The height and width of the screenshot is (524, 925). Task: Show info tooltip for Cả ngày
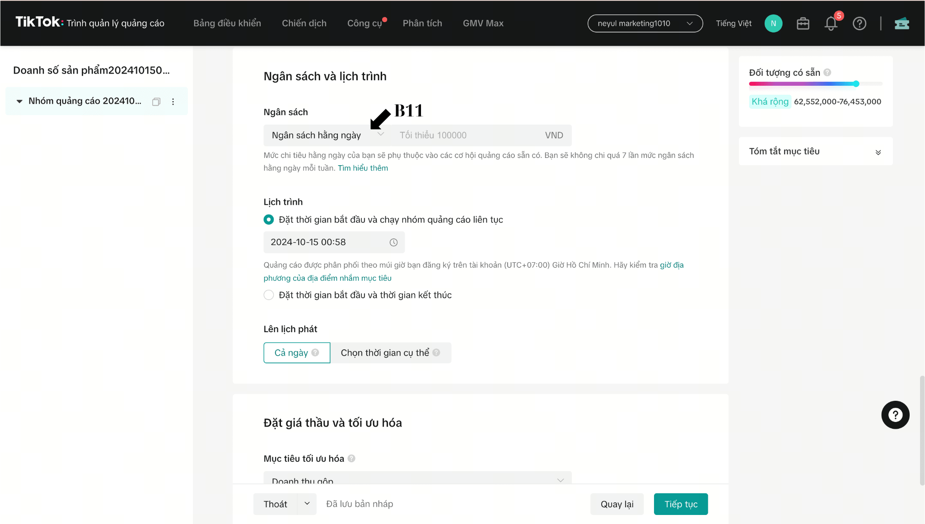(315, 352)
